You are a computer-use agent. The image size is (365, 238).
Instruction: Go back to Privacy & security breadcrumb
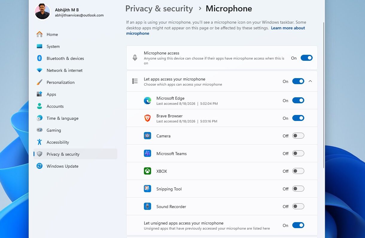click(159, 9)
